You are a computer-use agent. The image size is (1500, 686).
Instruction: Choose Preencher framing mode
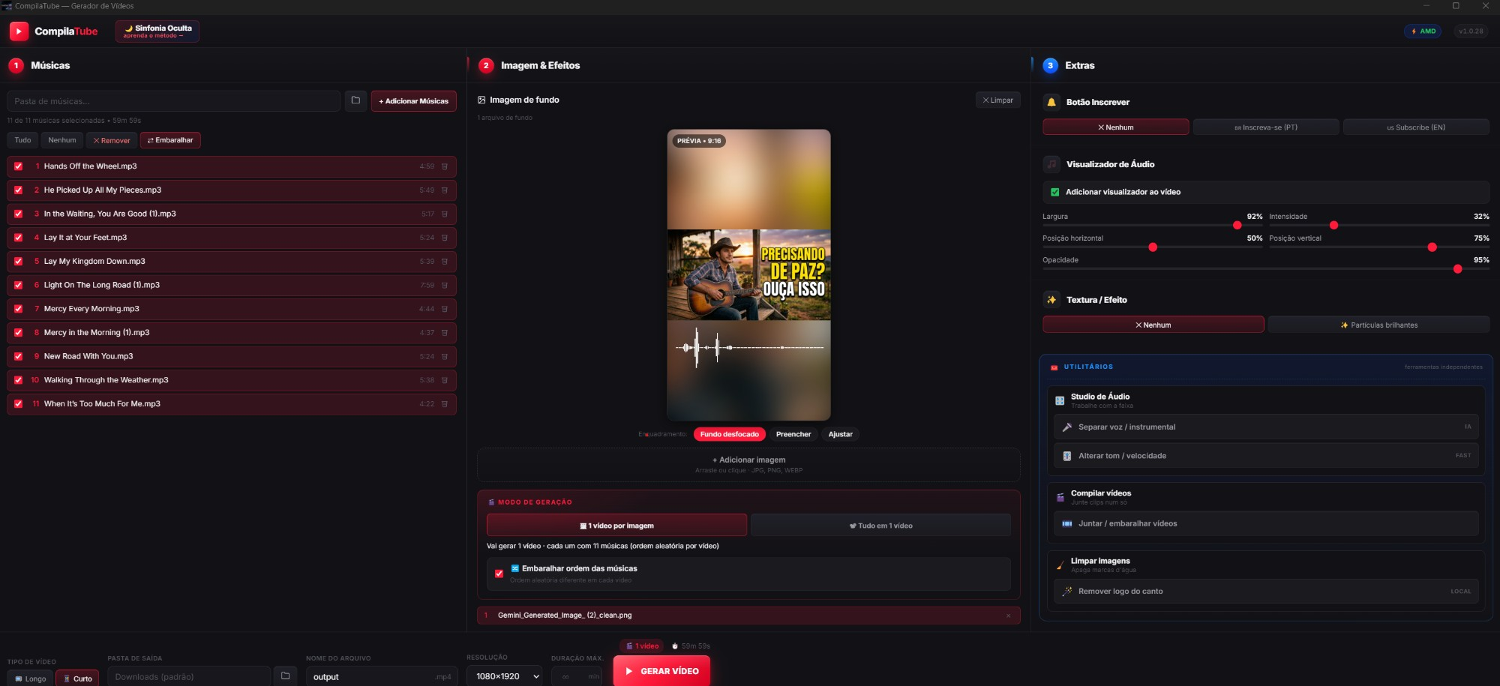click(793, 434)
